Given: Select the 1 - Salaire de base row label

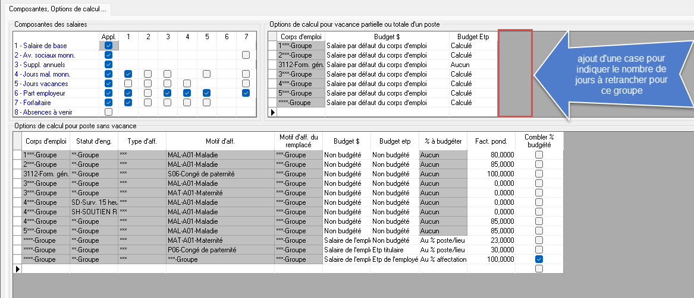Looking at the screenshot, I should pos(40,46).
